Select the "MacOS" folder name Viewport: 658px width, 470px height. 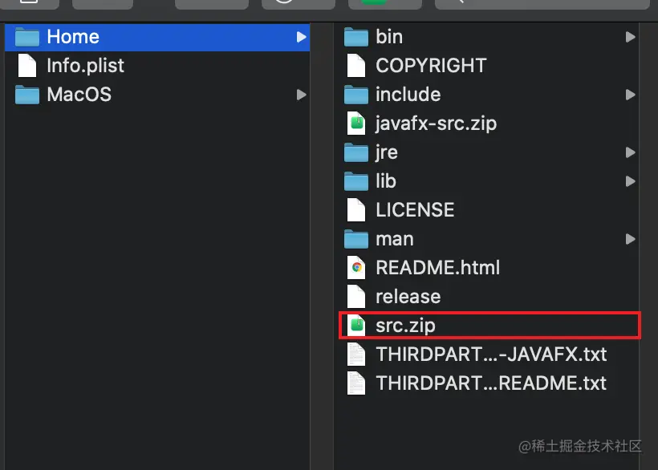click(x=79, y=95)
